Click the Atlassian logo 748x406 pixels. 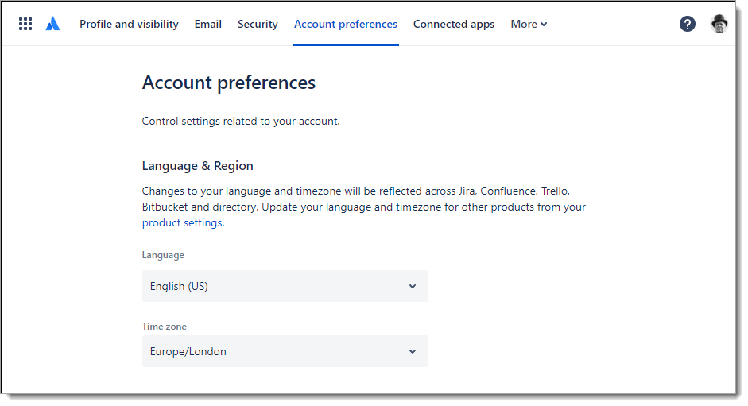coord(52,24)
